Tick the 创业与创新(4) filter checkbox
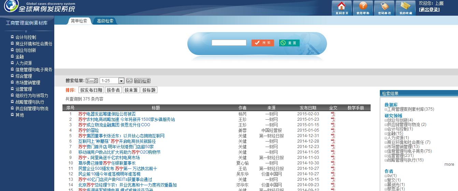458x191 pixels. 386,120
